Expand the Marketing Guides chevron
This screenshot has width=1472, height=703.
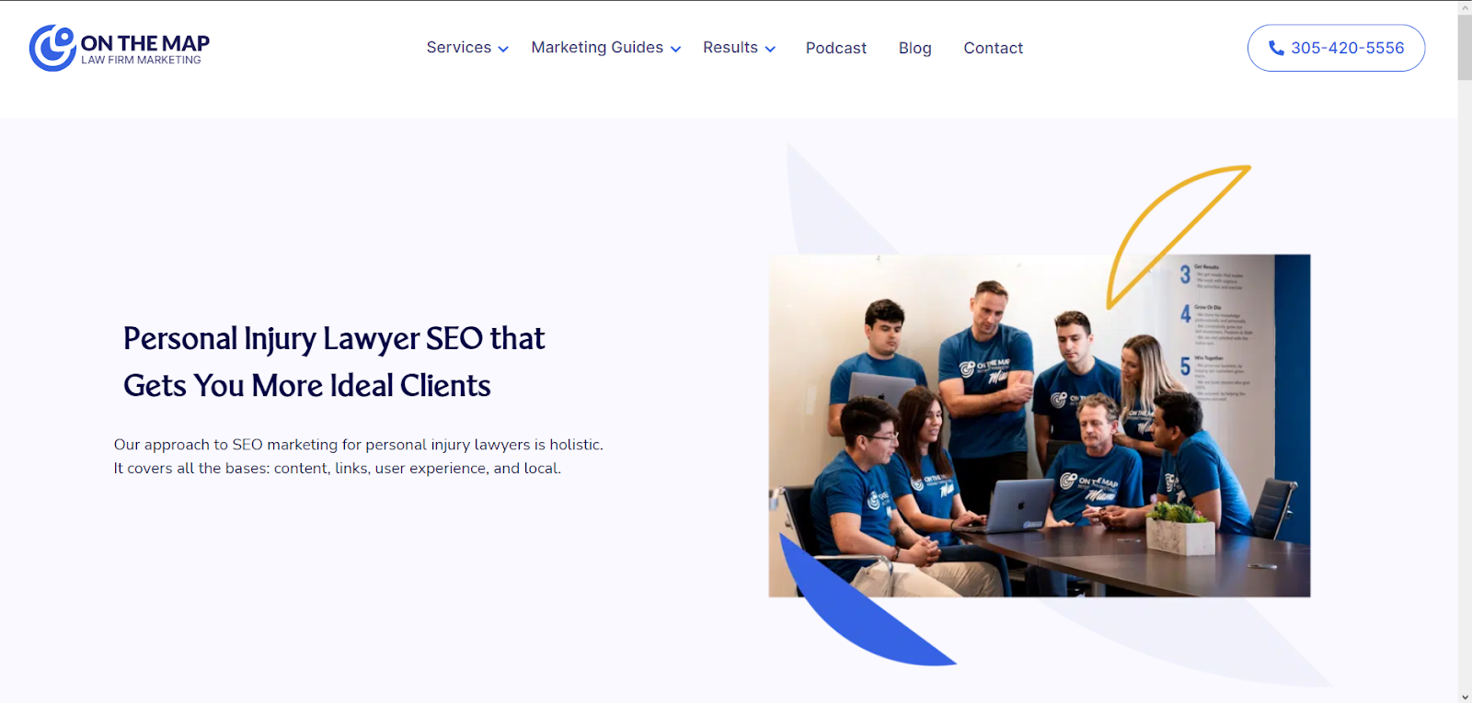click(x=675, y=50)
